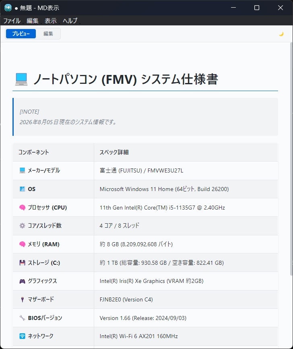Click the Wi-Fi icon beside ネットワーク
293x349 pixels.
22,336
